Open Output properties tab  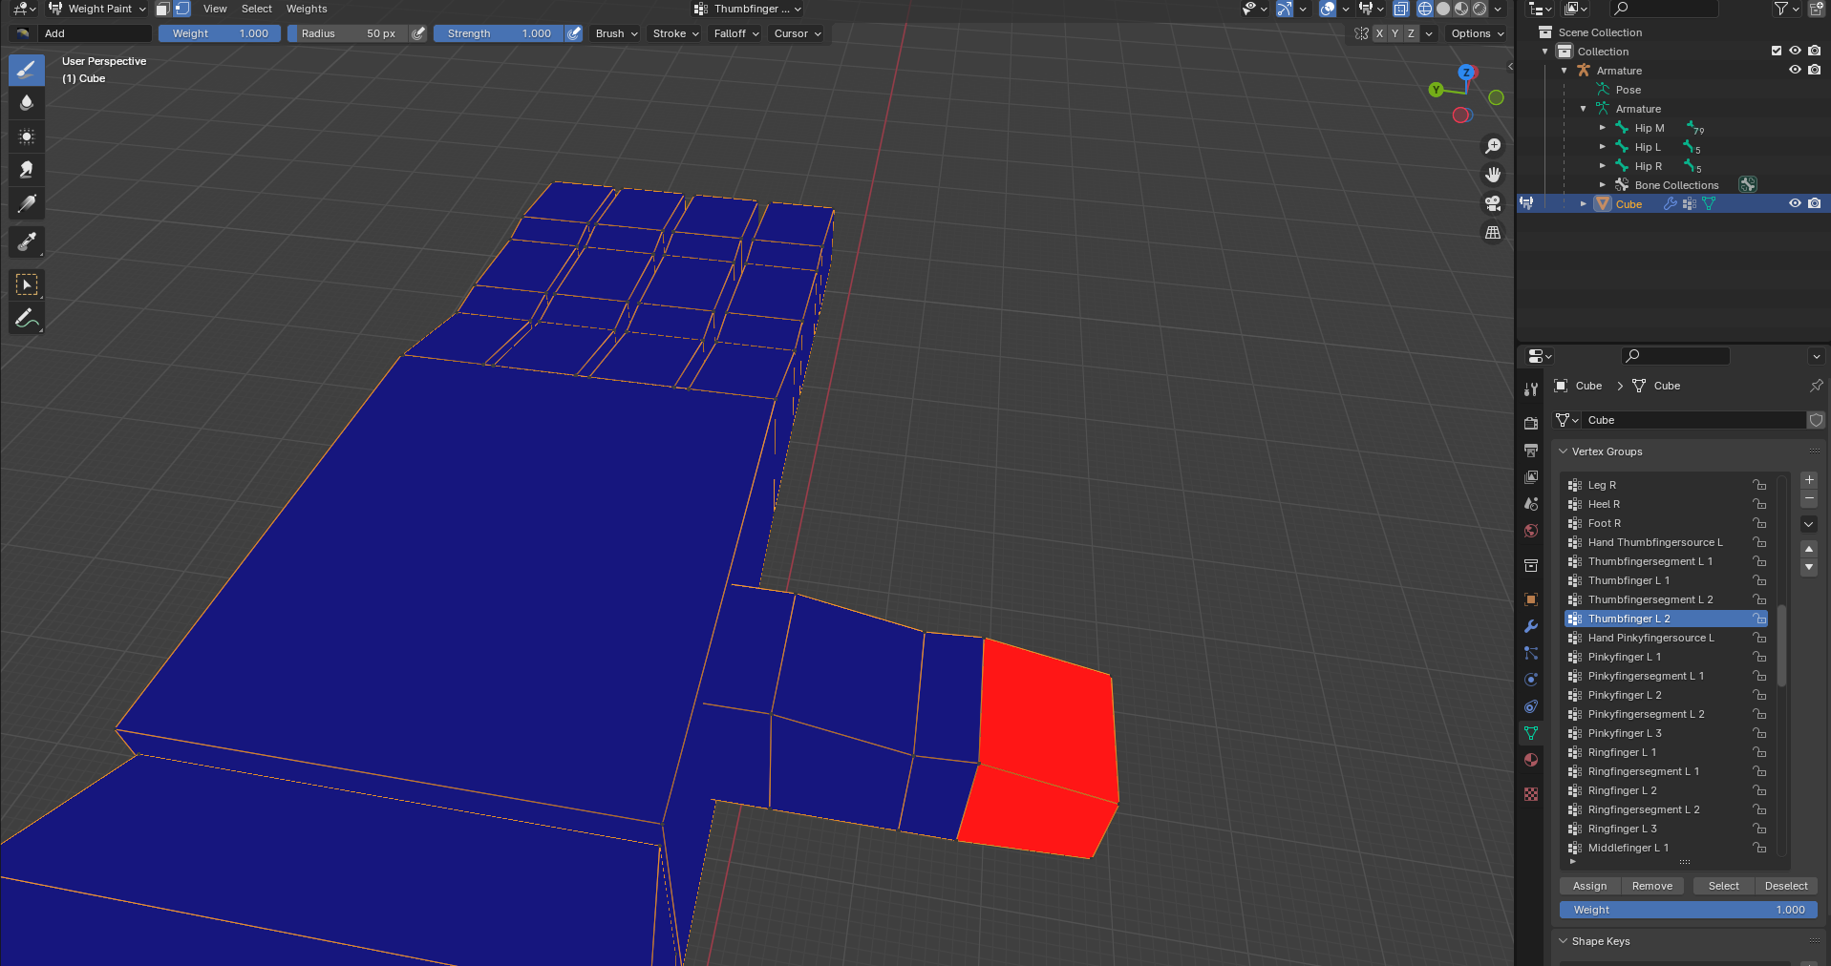[1531, 450]
